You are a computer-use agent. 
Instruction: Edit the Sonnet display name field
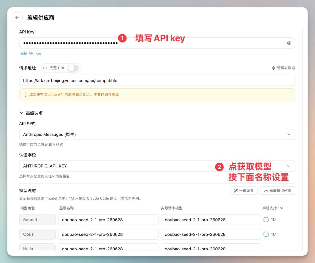click(108, 220)
